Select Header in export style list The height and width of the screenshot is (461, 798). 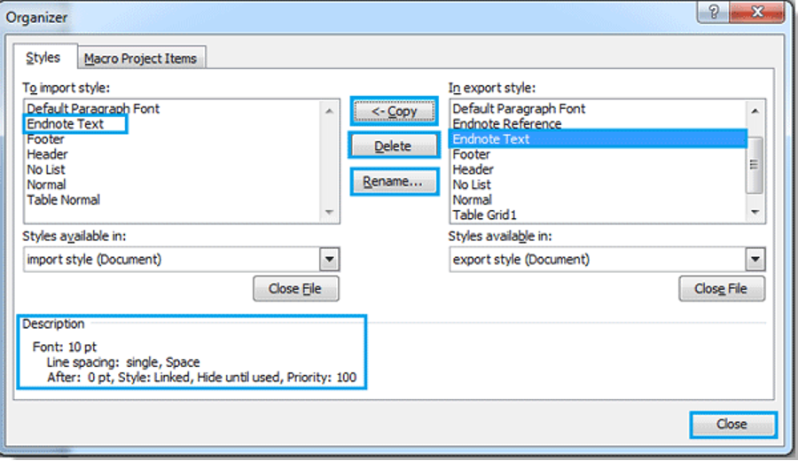click(473, 170)
